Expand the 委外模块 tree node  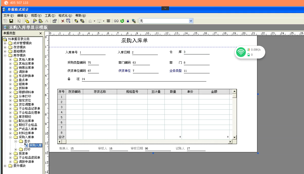tap(5, 166)
